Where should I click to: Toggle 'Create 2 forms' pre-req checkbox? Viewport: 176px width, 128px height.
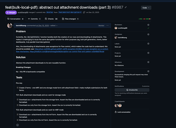tap(18, 88)
